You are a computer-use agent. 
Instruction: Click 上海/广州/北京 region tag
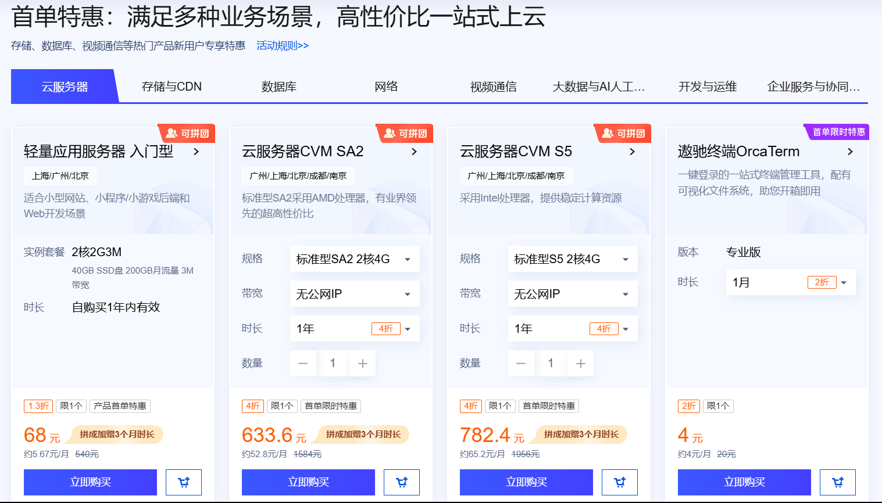click(x=60, y=176)
